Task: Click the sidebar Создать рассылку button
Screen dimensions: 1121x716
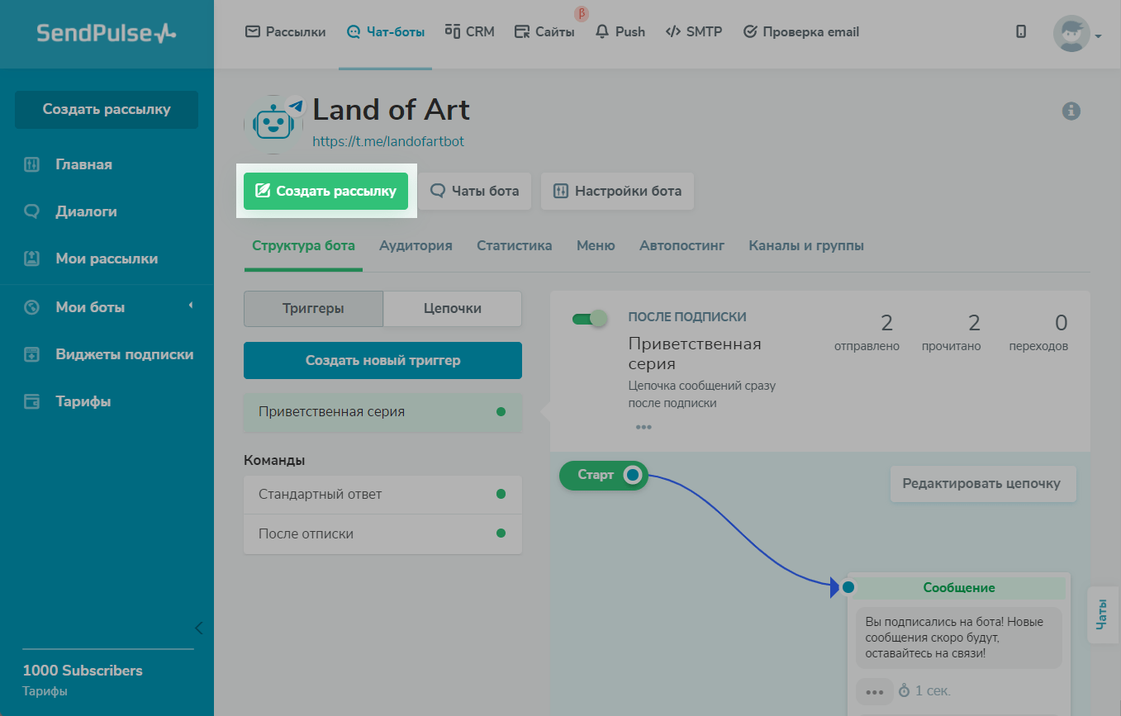Action: [x=107, y=109]
